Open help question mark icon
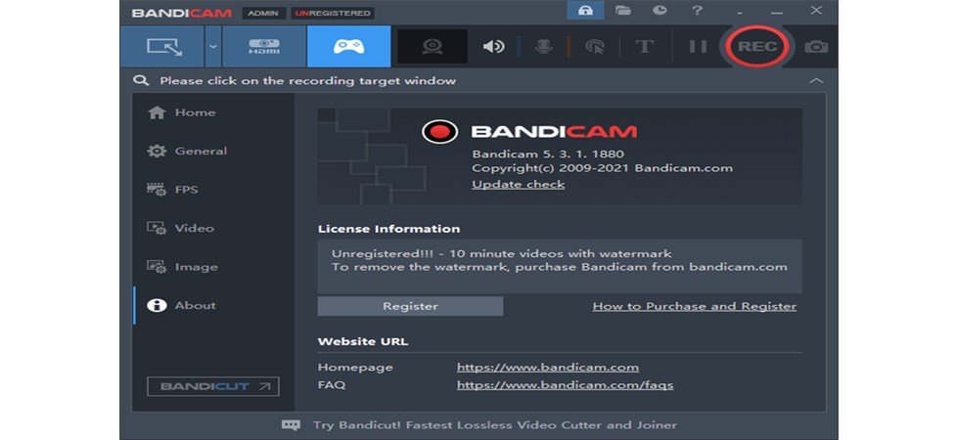Image resolution: width=958 pixels, height=440 pixels. click(x=697, y=11)
